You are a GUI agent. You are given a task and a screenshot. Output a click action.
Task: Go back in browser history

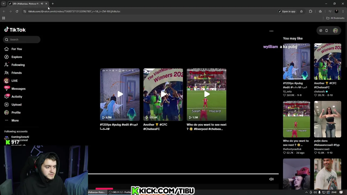[x=4, y=11]
